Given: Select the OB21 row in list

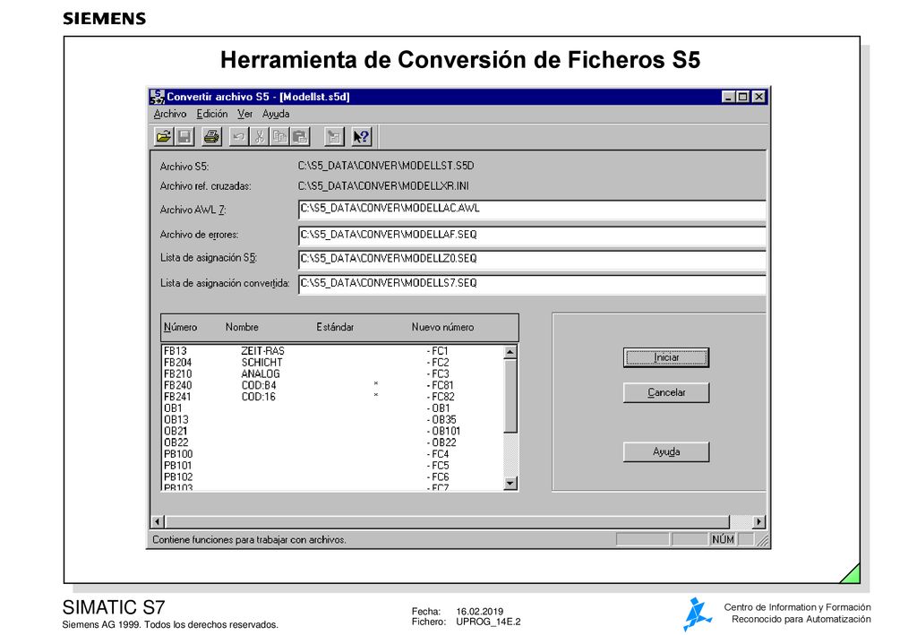Looking at the screenshot, I should tap(332, 431).
